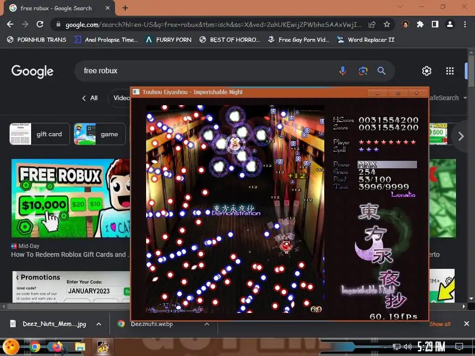The height and width of the screenshot is (356, 475).
Task: Click the Google logo
Action: 32,71
